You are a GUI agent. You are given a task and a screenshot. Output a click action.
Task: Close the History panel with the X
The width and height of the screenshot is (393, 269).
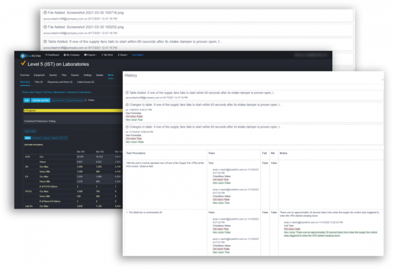tap(382, 80)
